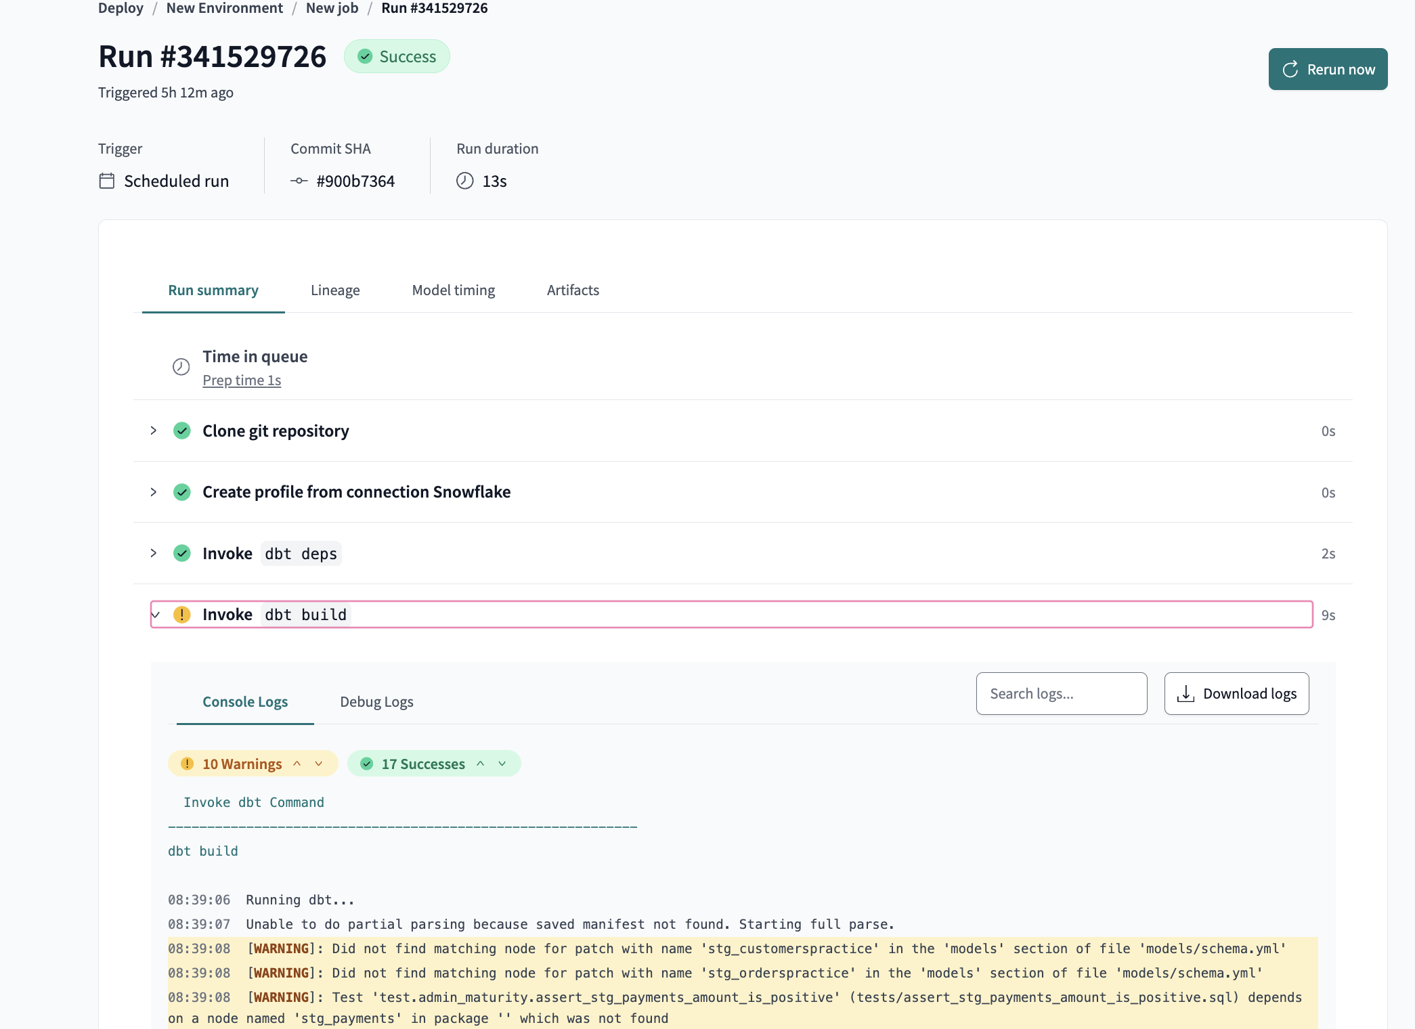Click the green check on Invoke dbt deps
The image size is (1415, 1029).
tap(181, 553)
